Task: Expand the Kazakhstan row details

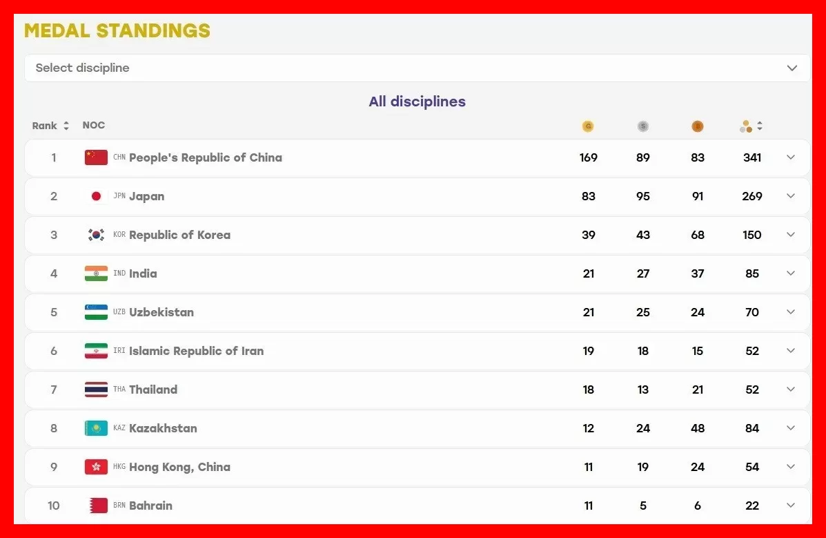Action: pyautogui.click(x=791, y=427)
